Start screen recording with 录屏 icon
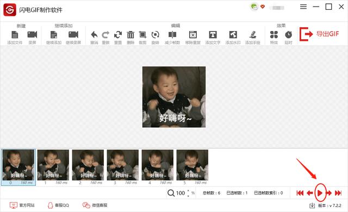Image resolution: width=348 pixels, height=212 pixels. pos(32,35)
